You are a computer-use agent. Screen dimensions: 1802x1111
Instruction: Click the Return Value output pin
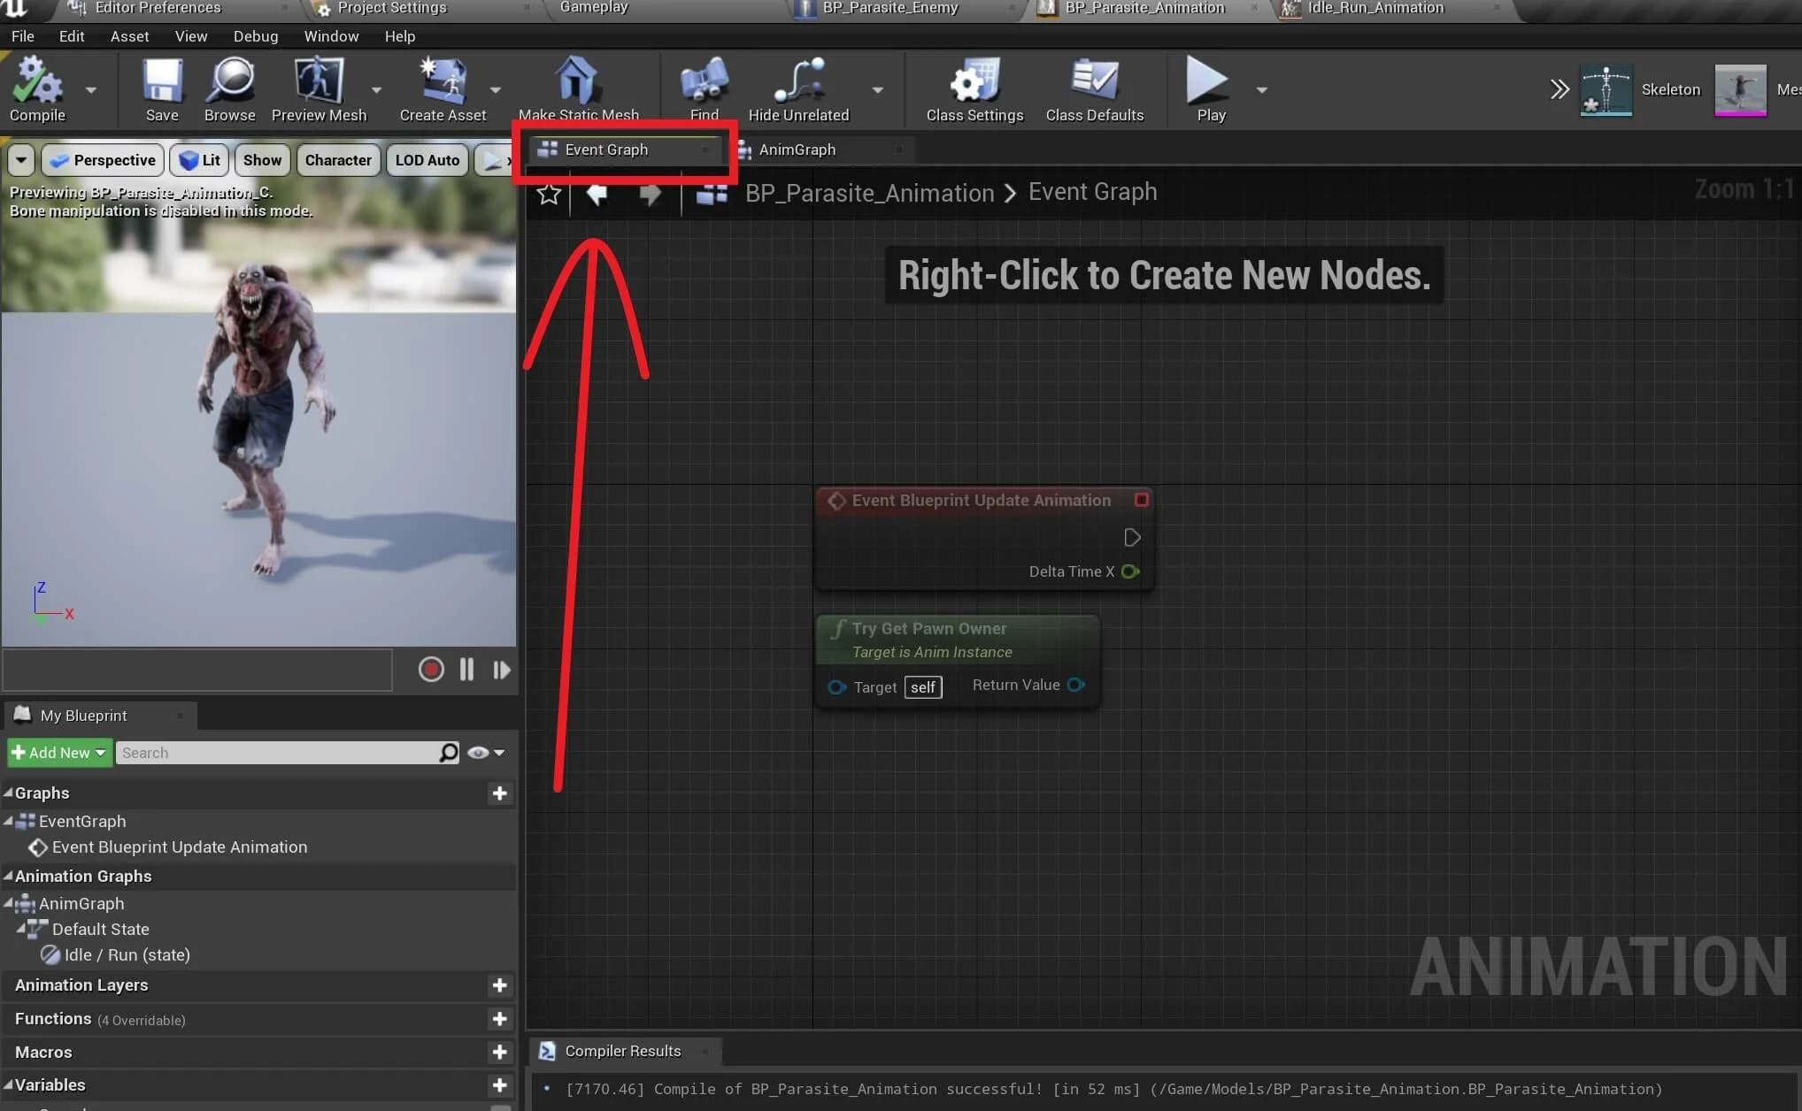[1075, 685]
